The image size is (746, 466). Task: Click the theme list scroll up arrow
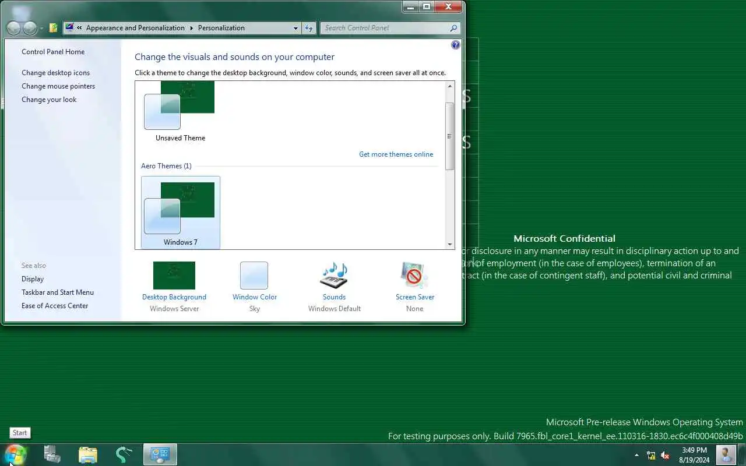point(449,86)
